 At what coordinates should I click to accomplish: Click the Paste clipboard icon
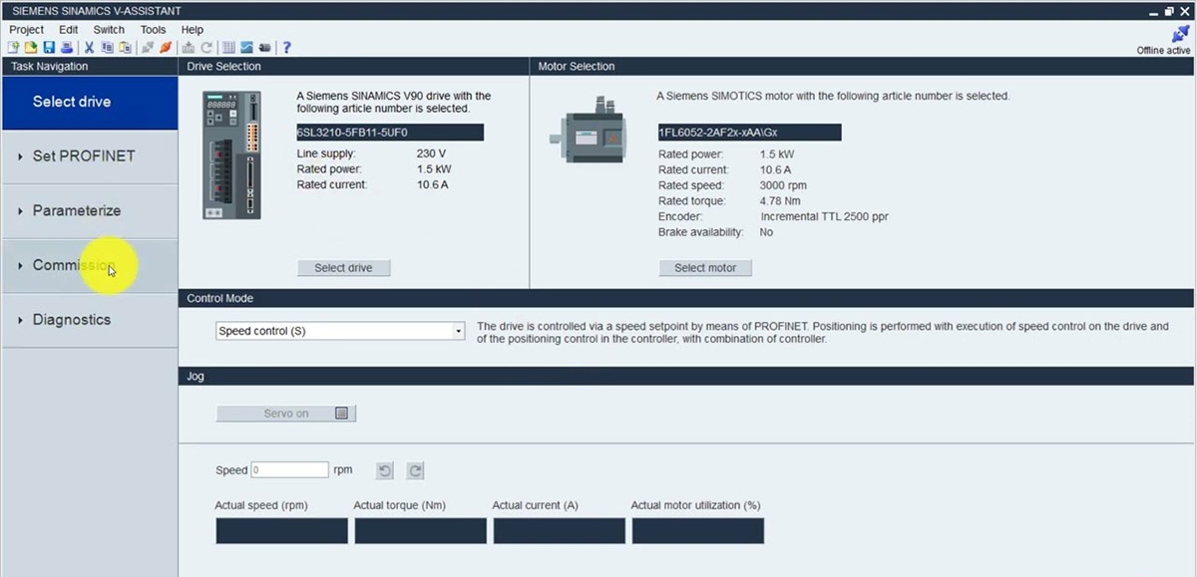(x=125, y=47)
